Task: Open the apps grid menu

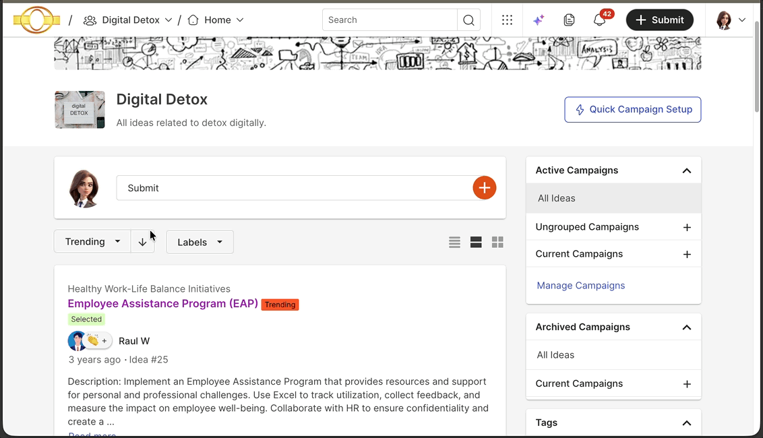Action: pos(507,20)
